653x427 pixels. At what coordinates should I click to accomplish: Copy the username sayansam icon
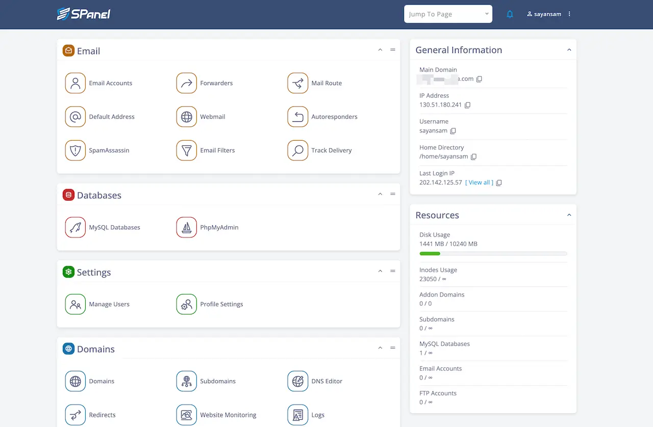[x=453, y=131]
